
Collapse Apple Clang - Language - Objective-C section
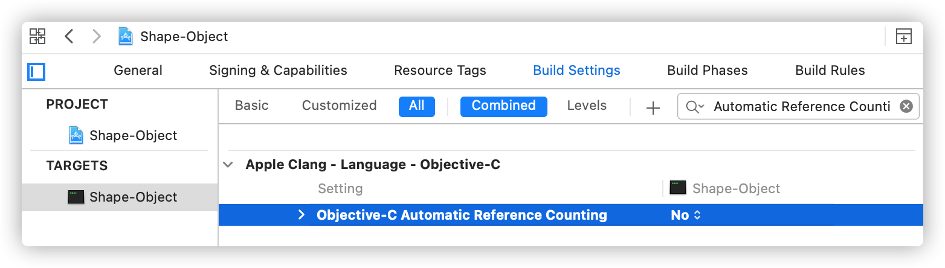[x=228, y=164]
